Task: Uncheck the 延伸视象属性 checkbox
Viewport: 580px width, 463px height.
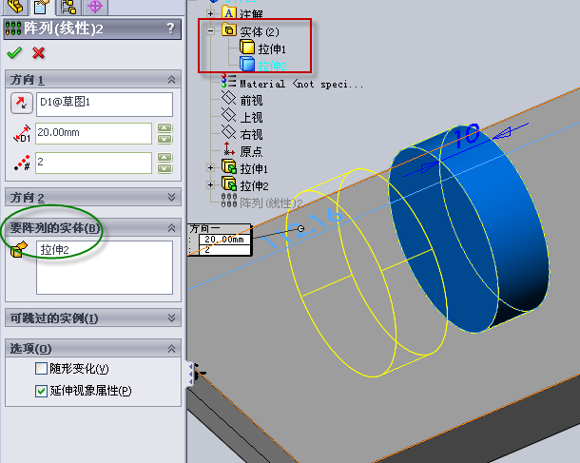Action: 41,391
